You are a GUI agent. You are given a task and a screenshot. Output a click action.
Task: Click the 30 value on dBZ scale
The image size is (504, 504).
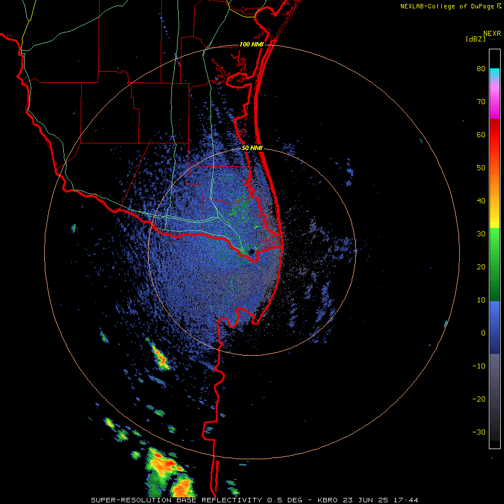pyautogui.click(x=481, y=234)
